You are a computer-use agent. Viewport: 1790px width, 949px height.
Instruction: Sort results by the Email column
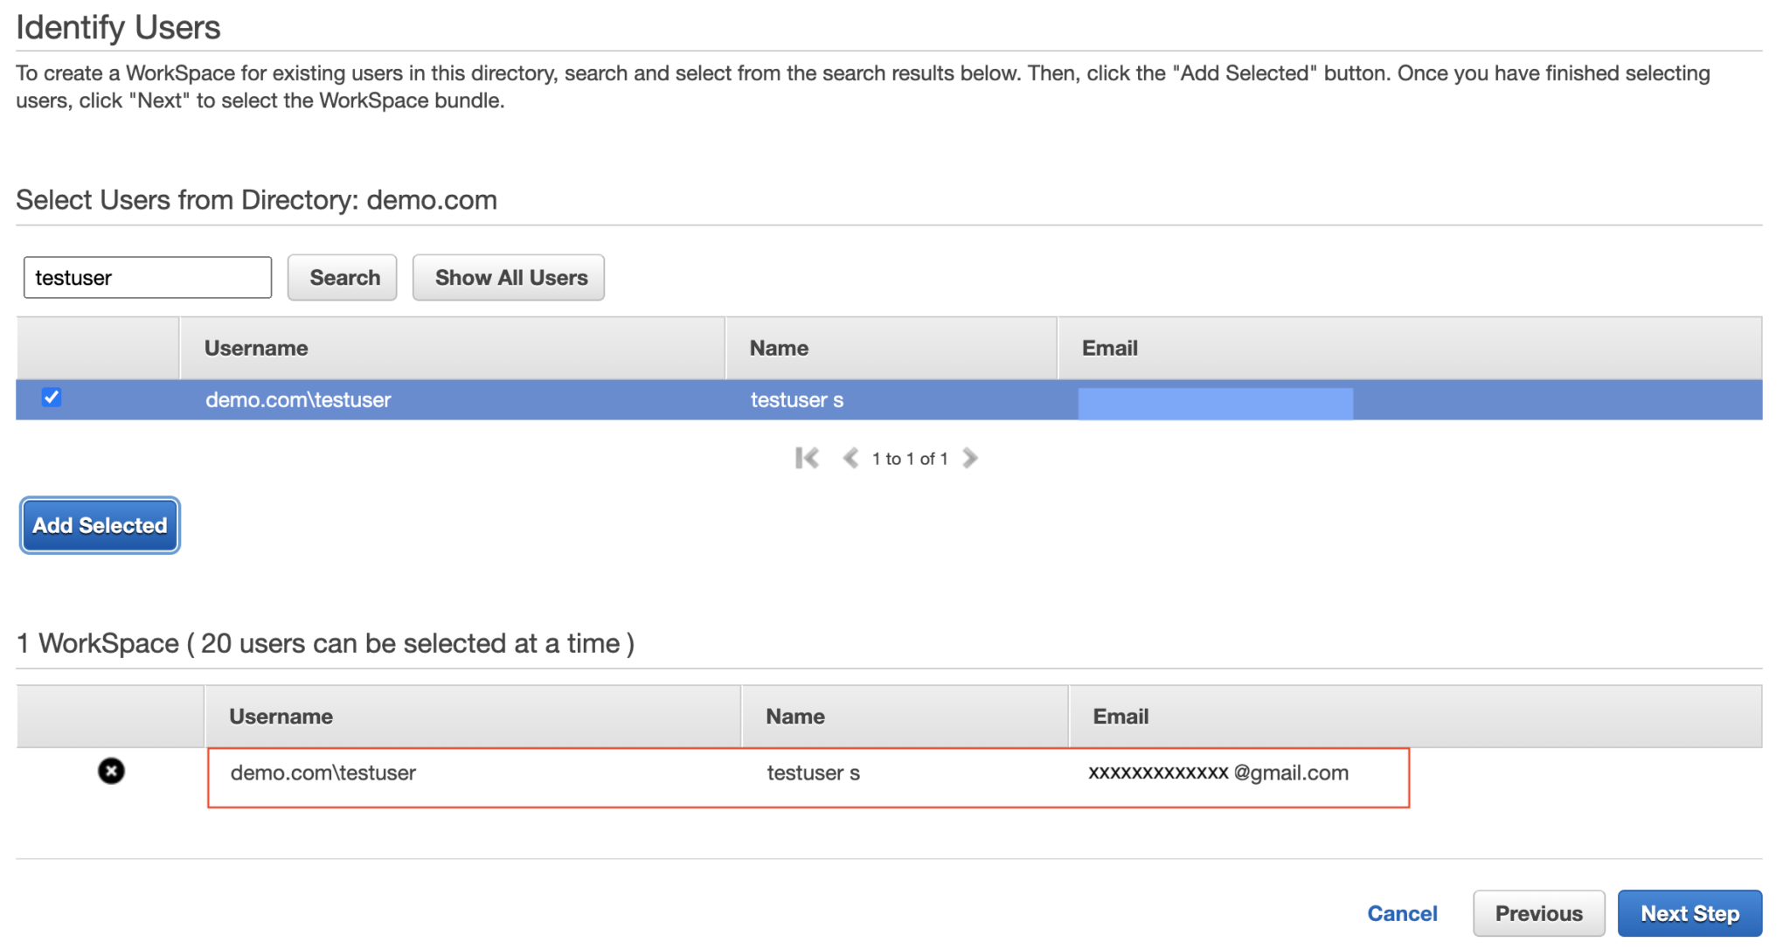[1108, 347]
